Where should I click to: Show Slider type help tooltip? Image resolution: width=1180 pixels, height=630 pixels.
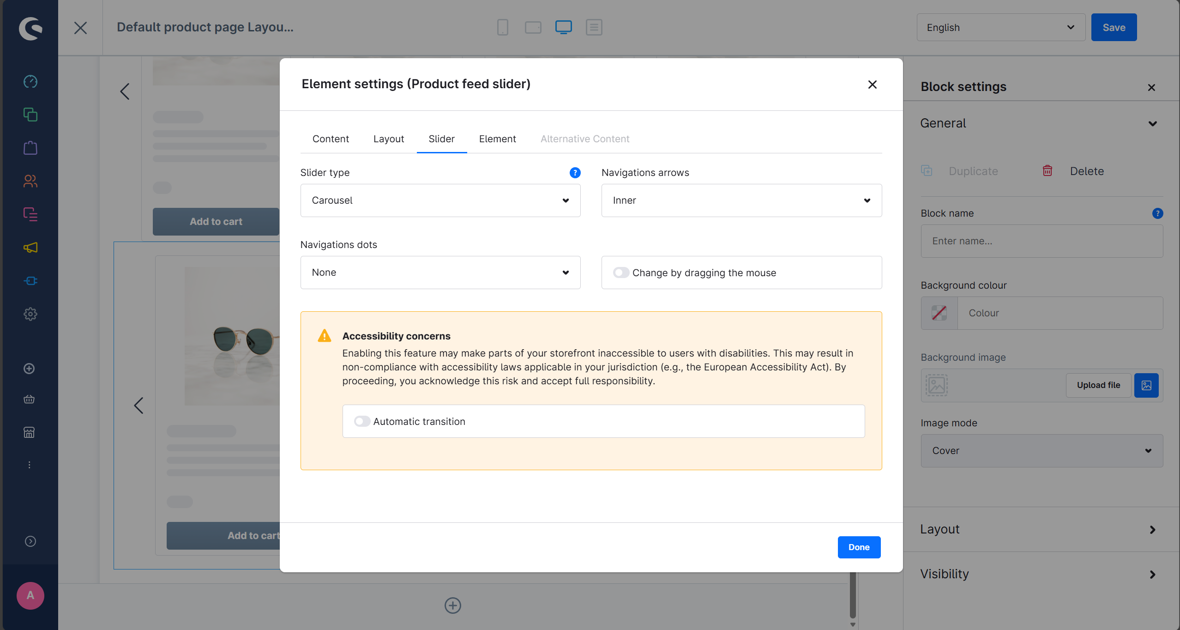coord(575,173)
